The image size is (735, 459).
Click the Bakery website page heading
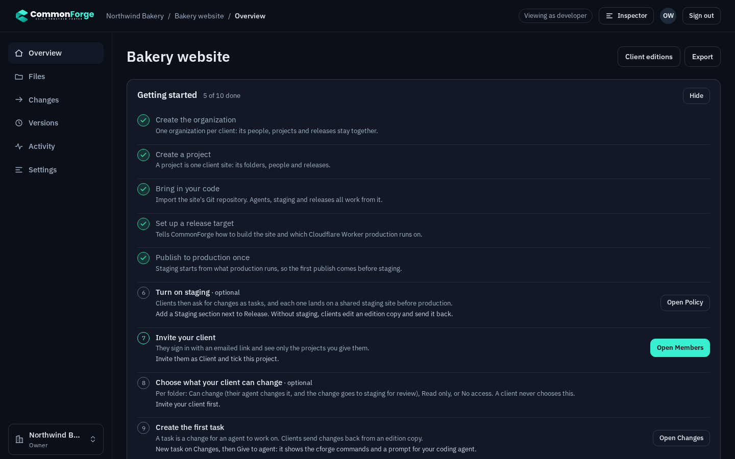[x=178, y=57]
